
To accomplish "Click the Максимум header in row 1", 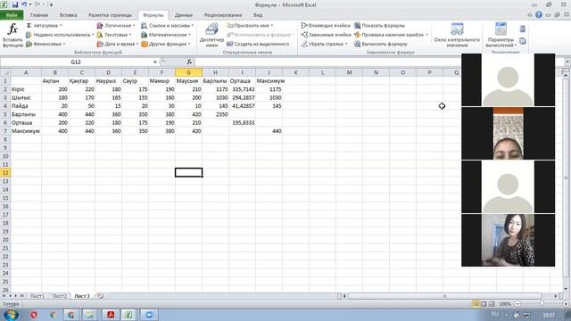I will 269,81.
